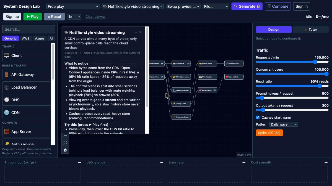Toggle the canvas interactivity lock
The image size is (332, 186).
click(65, 150)
